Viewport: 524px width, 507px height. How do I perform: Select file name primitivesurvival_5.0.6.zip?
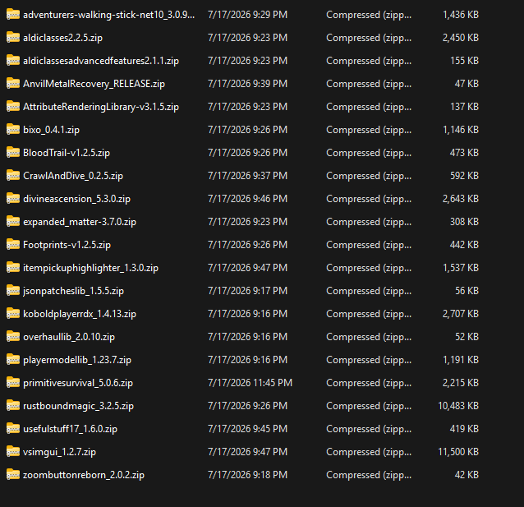click(78, 383)
